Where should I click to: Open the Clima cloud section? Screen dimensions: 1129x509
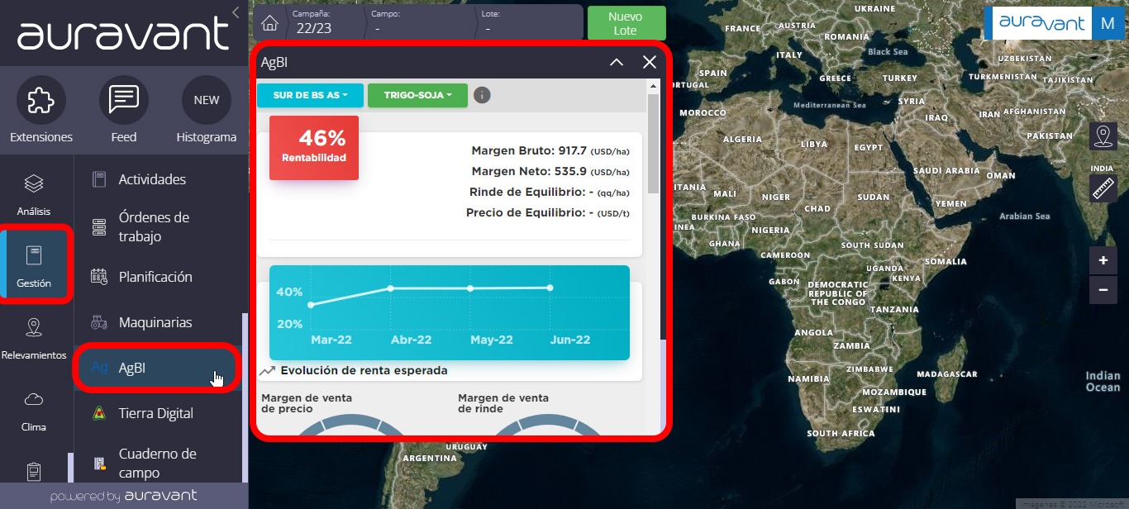point(34,411)
